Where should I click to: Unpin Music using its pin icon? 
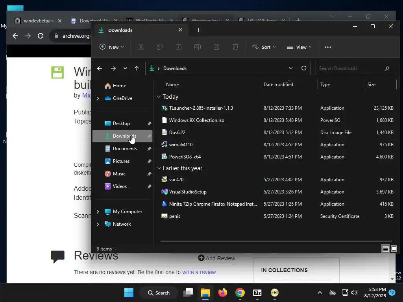[x=149, y=174]
